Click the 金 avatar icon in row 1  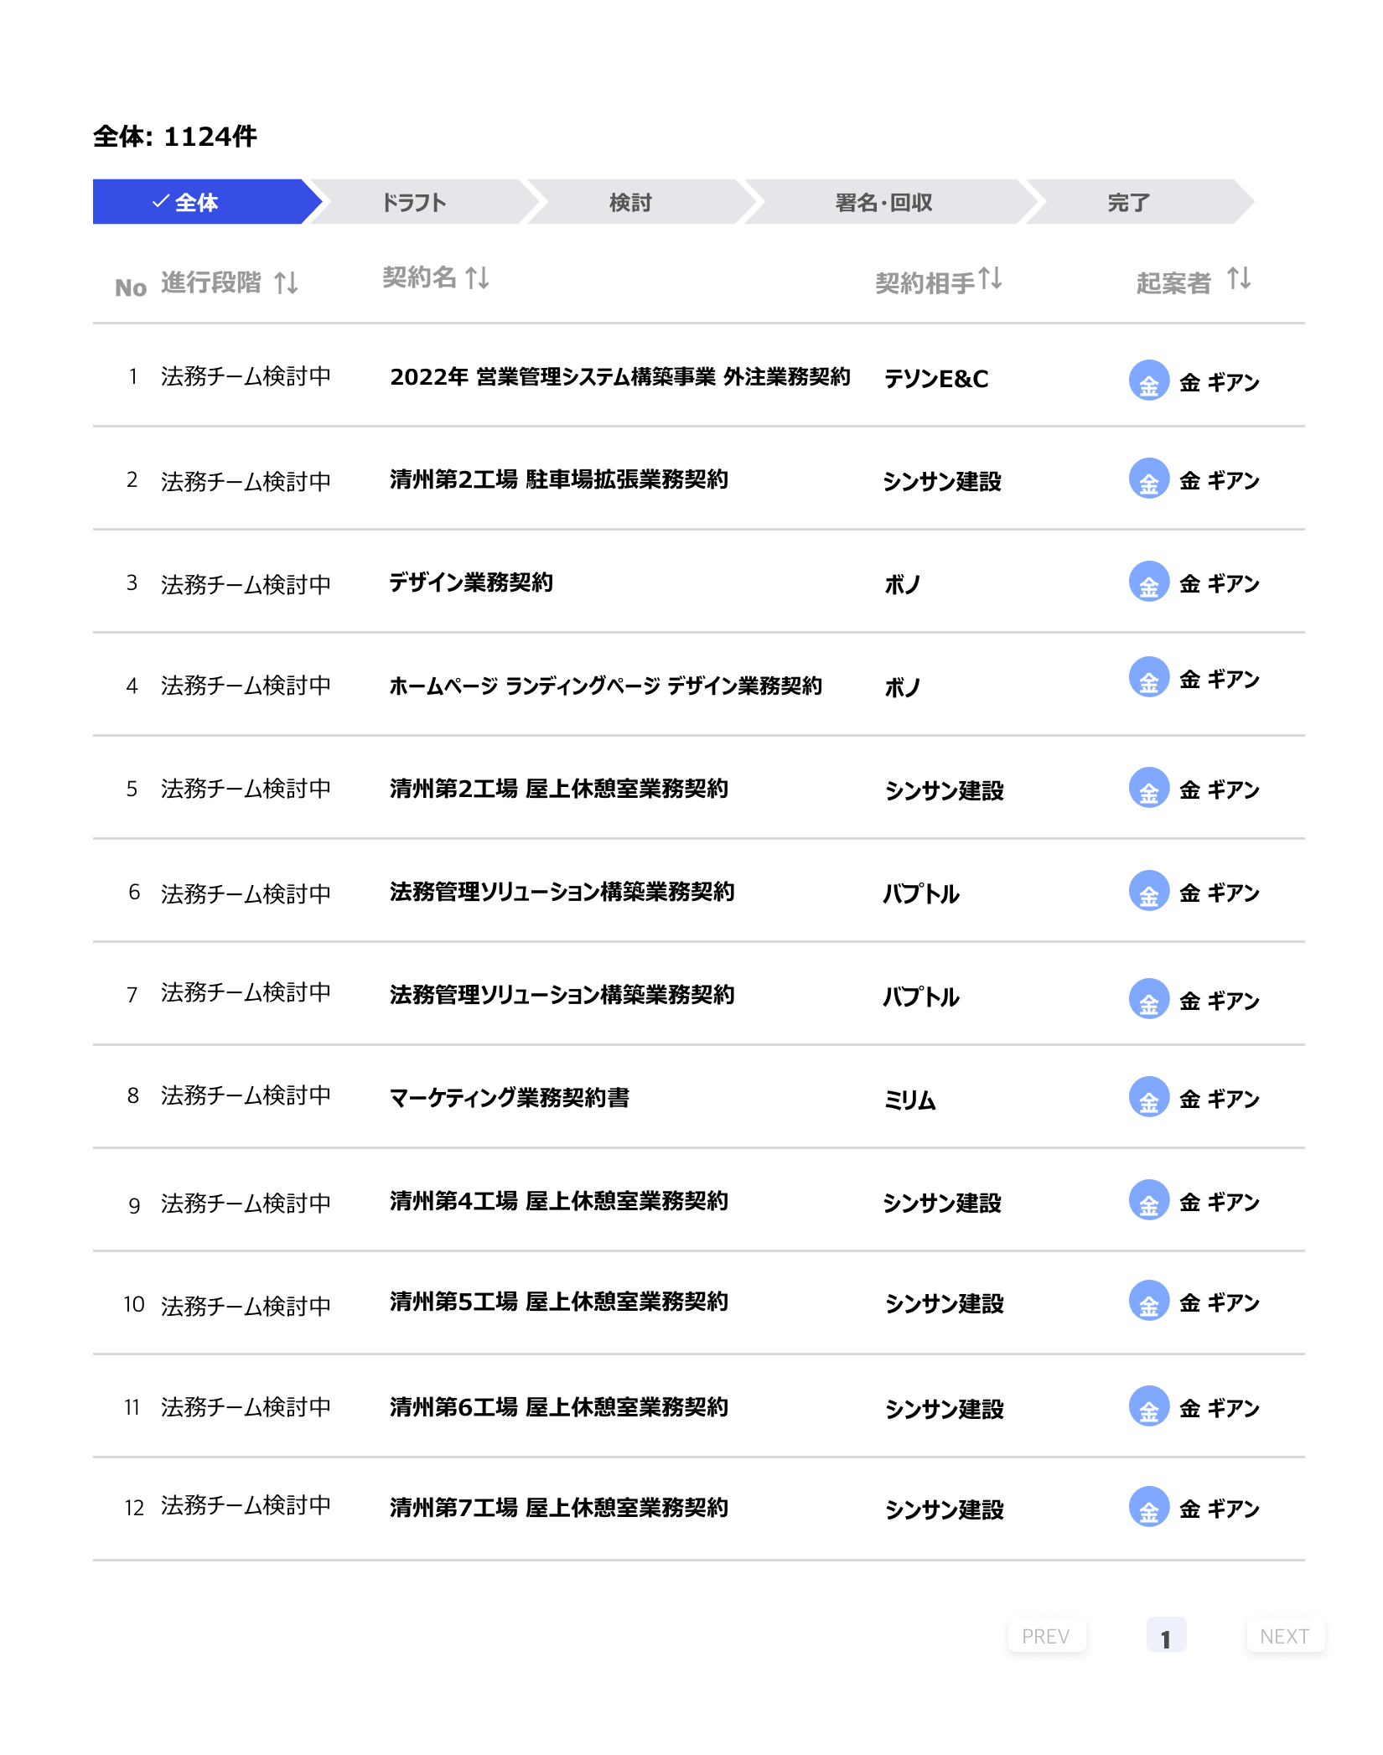pos(1150,381)
